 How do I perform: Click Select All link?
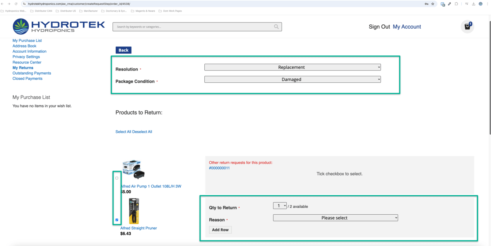coord(123,132)
